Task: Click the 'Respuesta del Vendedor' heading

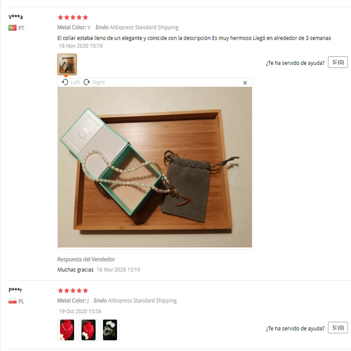Action: coord(86,259)
